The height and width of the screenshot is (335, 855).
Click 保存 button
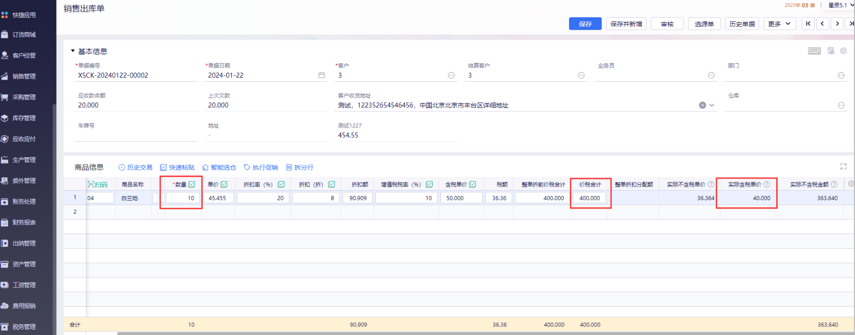click(x=585, y=24)
